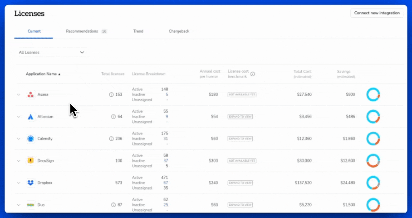Screen dimensions: 412x218
Task: Click Calendly's inactive count 31
Action: tap(166, 139)
